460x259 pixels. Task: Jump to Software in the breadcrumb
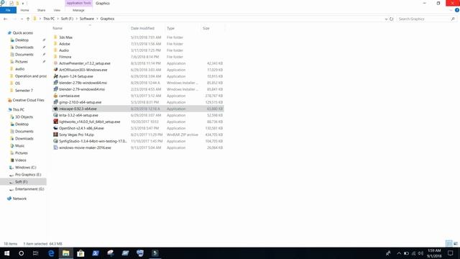(x=87, y=19)
